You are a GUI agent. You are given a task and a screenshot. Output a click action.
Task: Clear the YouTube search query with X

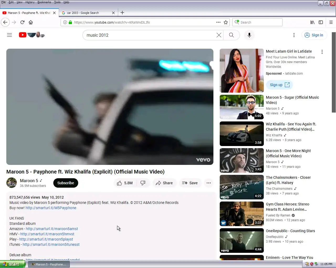(219, 35)
